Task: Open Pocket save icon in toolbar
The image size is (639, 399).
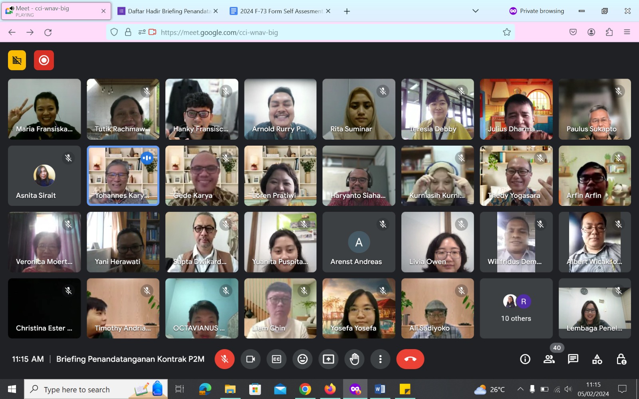Action: (573, 32)
